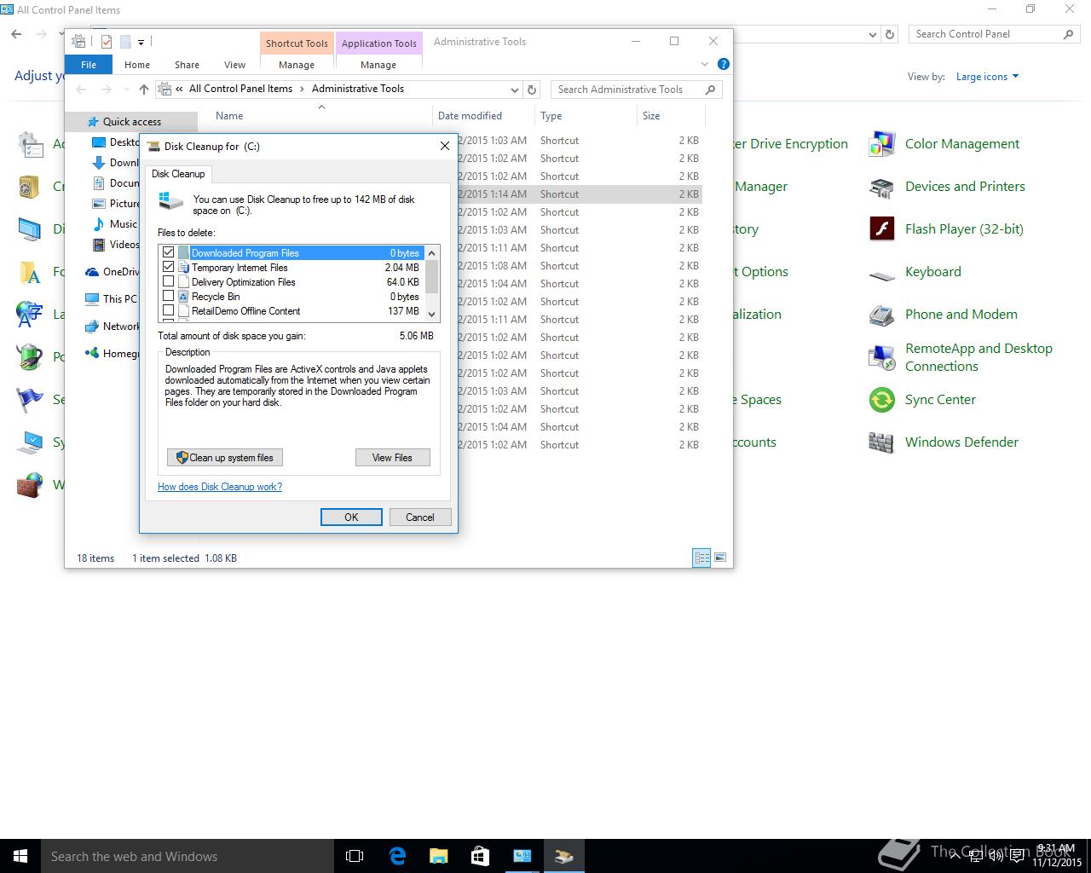The width and height of the screenshot is (1091, 873).
Task: Tick the Delivery Optimization Files checkbox
Action: [168, 281]
